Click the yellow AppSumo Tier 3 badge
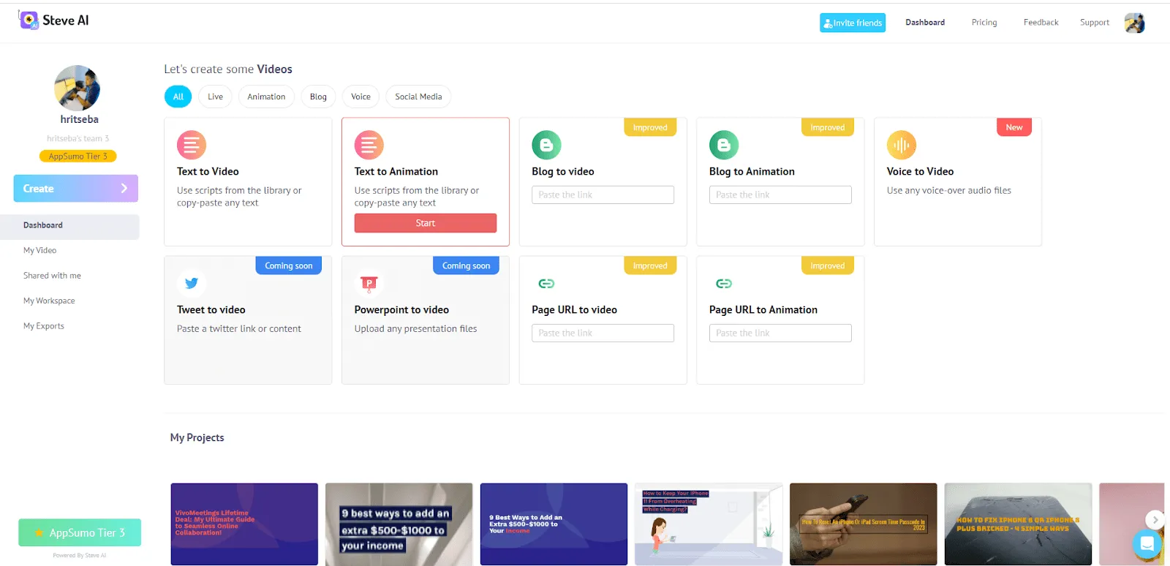The height and width of the screenshot is (566, 1170). pyautogui.click(x=78, y=156)
